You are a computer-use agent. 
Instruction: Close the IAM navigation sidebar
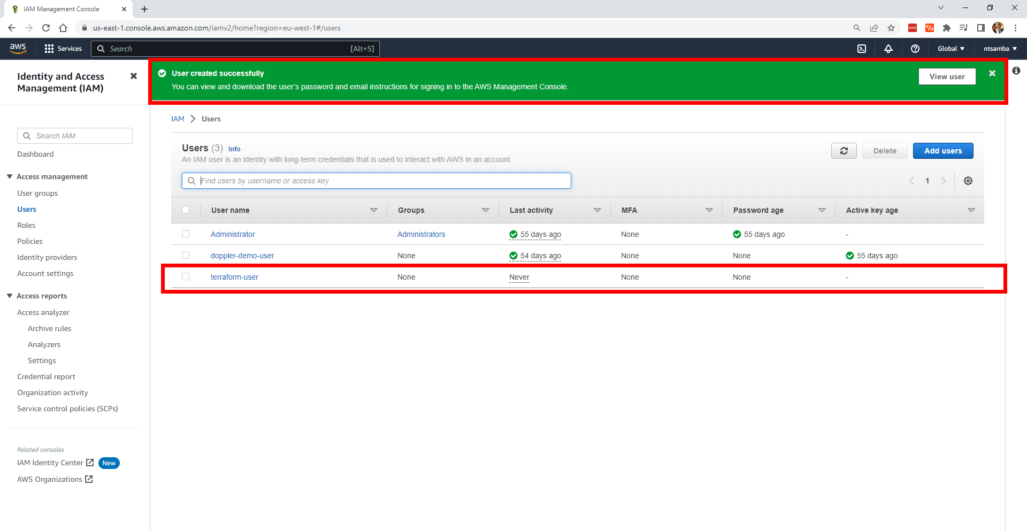(134, 76)
